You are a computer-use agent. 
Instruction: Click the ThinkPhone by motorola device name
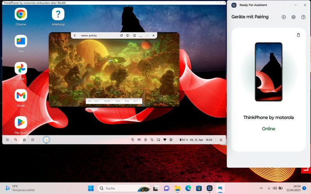point(269,118)
